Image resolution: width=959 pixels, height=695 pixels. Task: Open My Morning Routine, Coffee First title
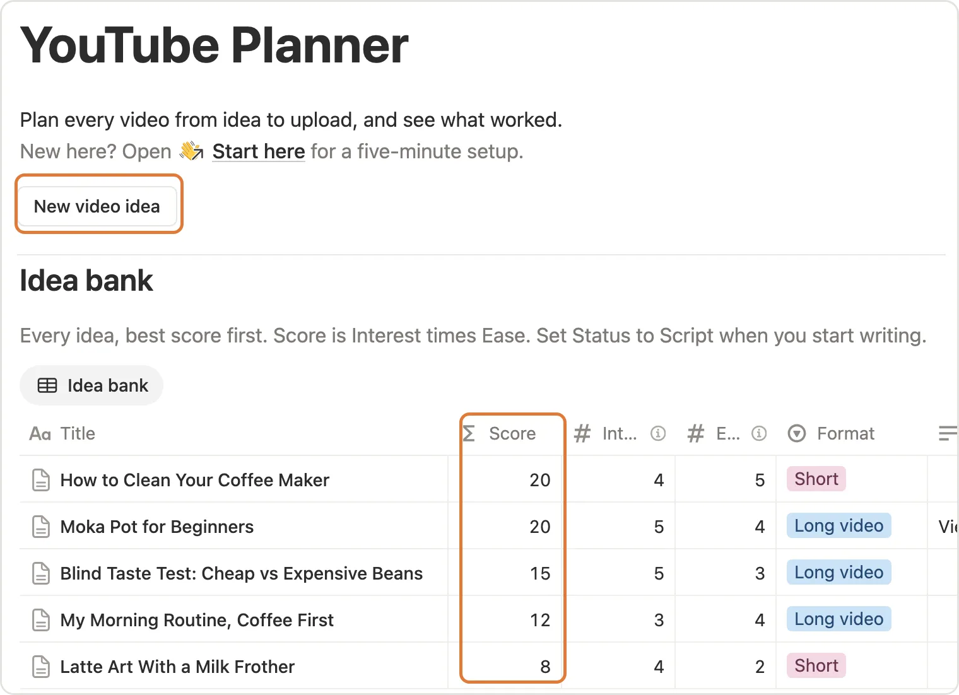[x=197, y=620]
